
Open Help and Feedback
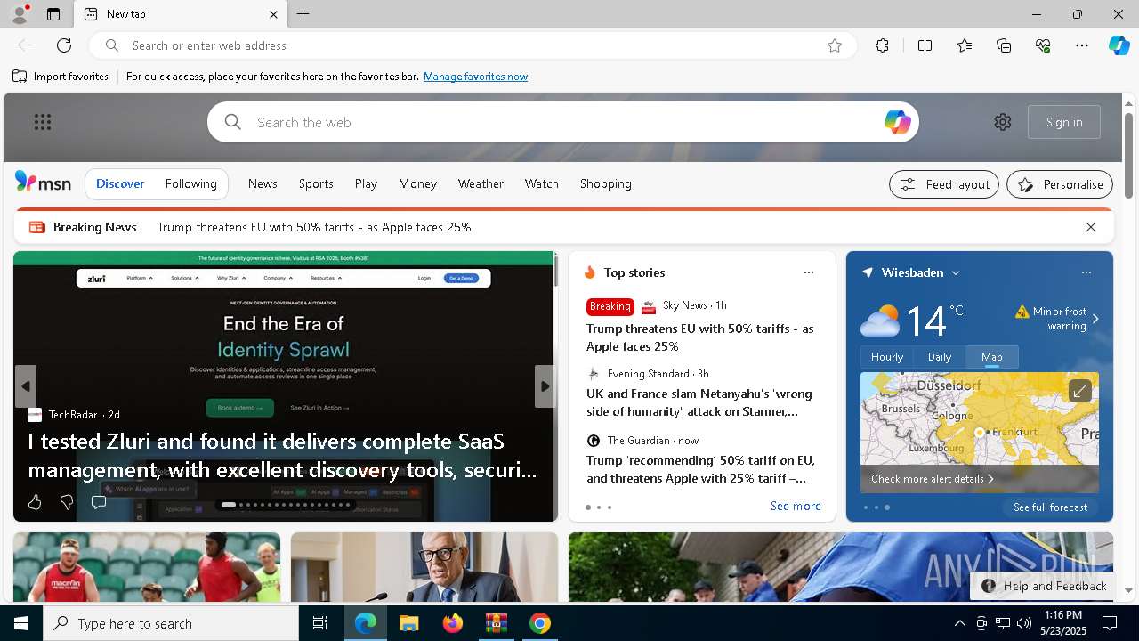(1044, 586)
